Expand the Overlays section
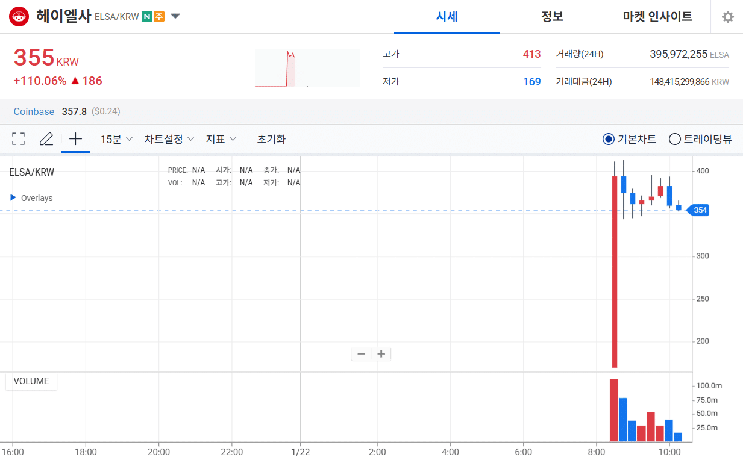This screenshot has width=743, height=463. tap(31, 198)
